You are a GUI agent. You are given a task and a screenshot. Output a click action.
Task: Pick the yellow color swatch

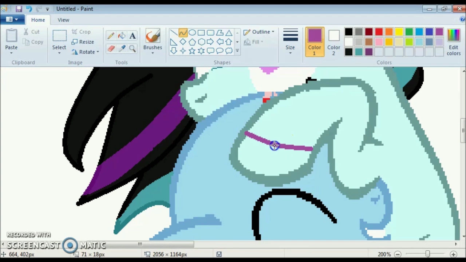(x=399, y=32)
